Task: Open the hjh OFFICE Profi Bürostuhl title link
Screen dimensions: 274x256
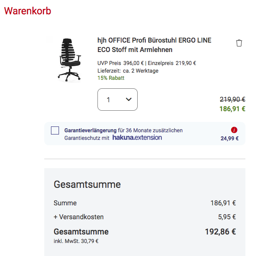Action: (154, 45)
